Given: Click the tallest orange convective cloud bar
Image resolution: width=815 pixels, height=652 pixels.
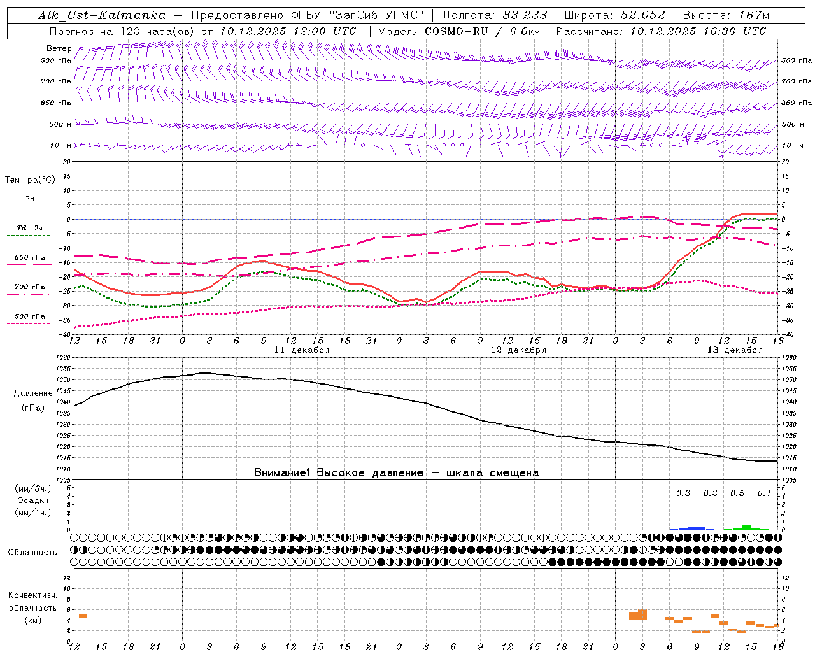Looking at the screenshot, I should (x=642, y=614).
